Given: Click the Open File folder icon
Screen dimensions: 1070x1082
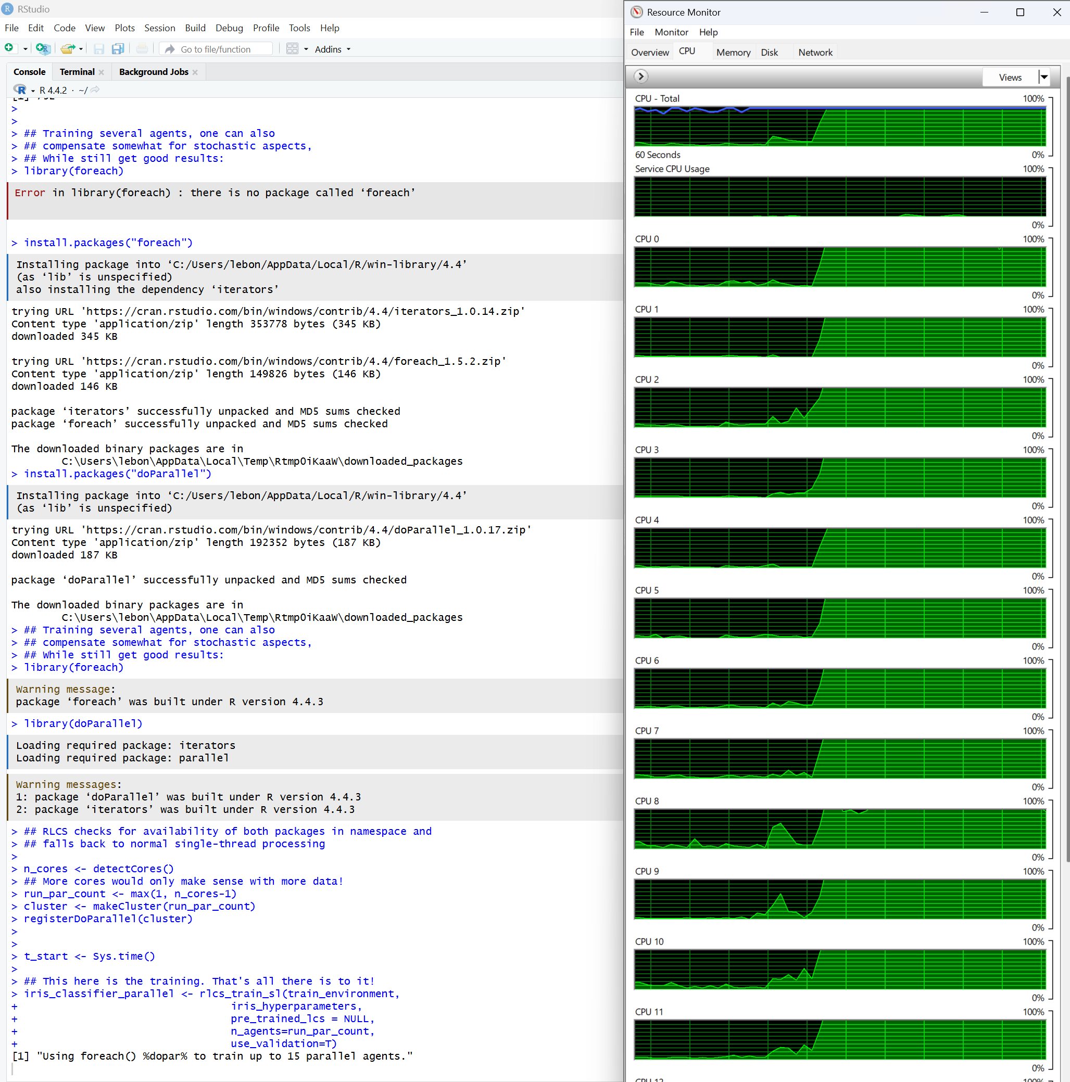Looking at the screenshot, I should (x=67, y=49).
